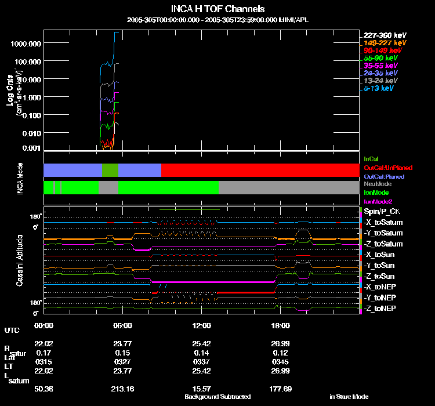
Task: Click the red 90-149 keV legend label
Action: 383,50
